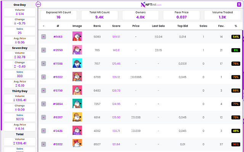Click the minus button for NFT #1463
The height and width of the screenshot is (152, 244).
(44, 37)
